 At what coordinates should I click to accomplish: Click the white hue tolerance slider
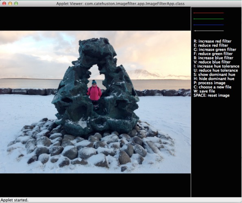coord(209,31)
